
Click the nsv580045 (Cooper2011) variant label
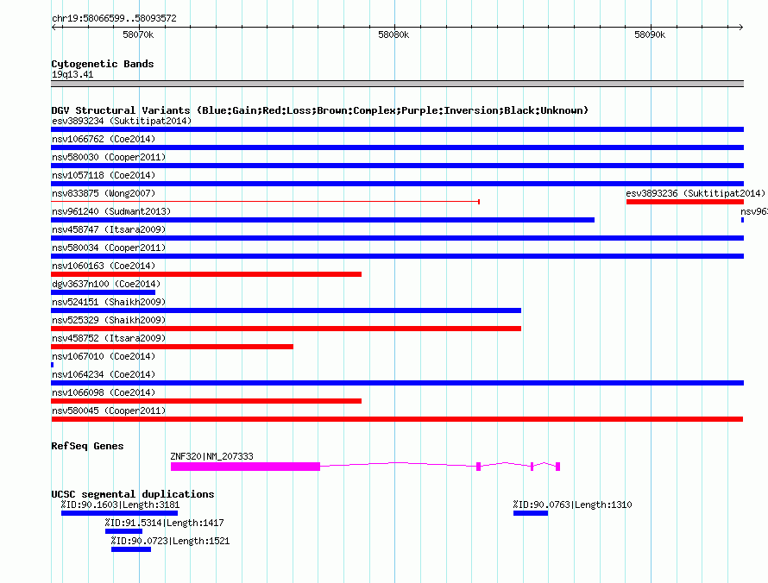pos(109,411)
